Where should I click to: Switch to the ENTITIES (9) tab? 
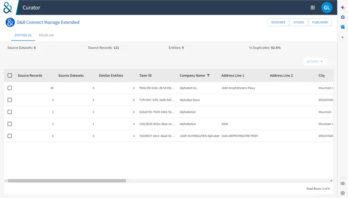pos(23,35)
